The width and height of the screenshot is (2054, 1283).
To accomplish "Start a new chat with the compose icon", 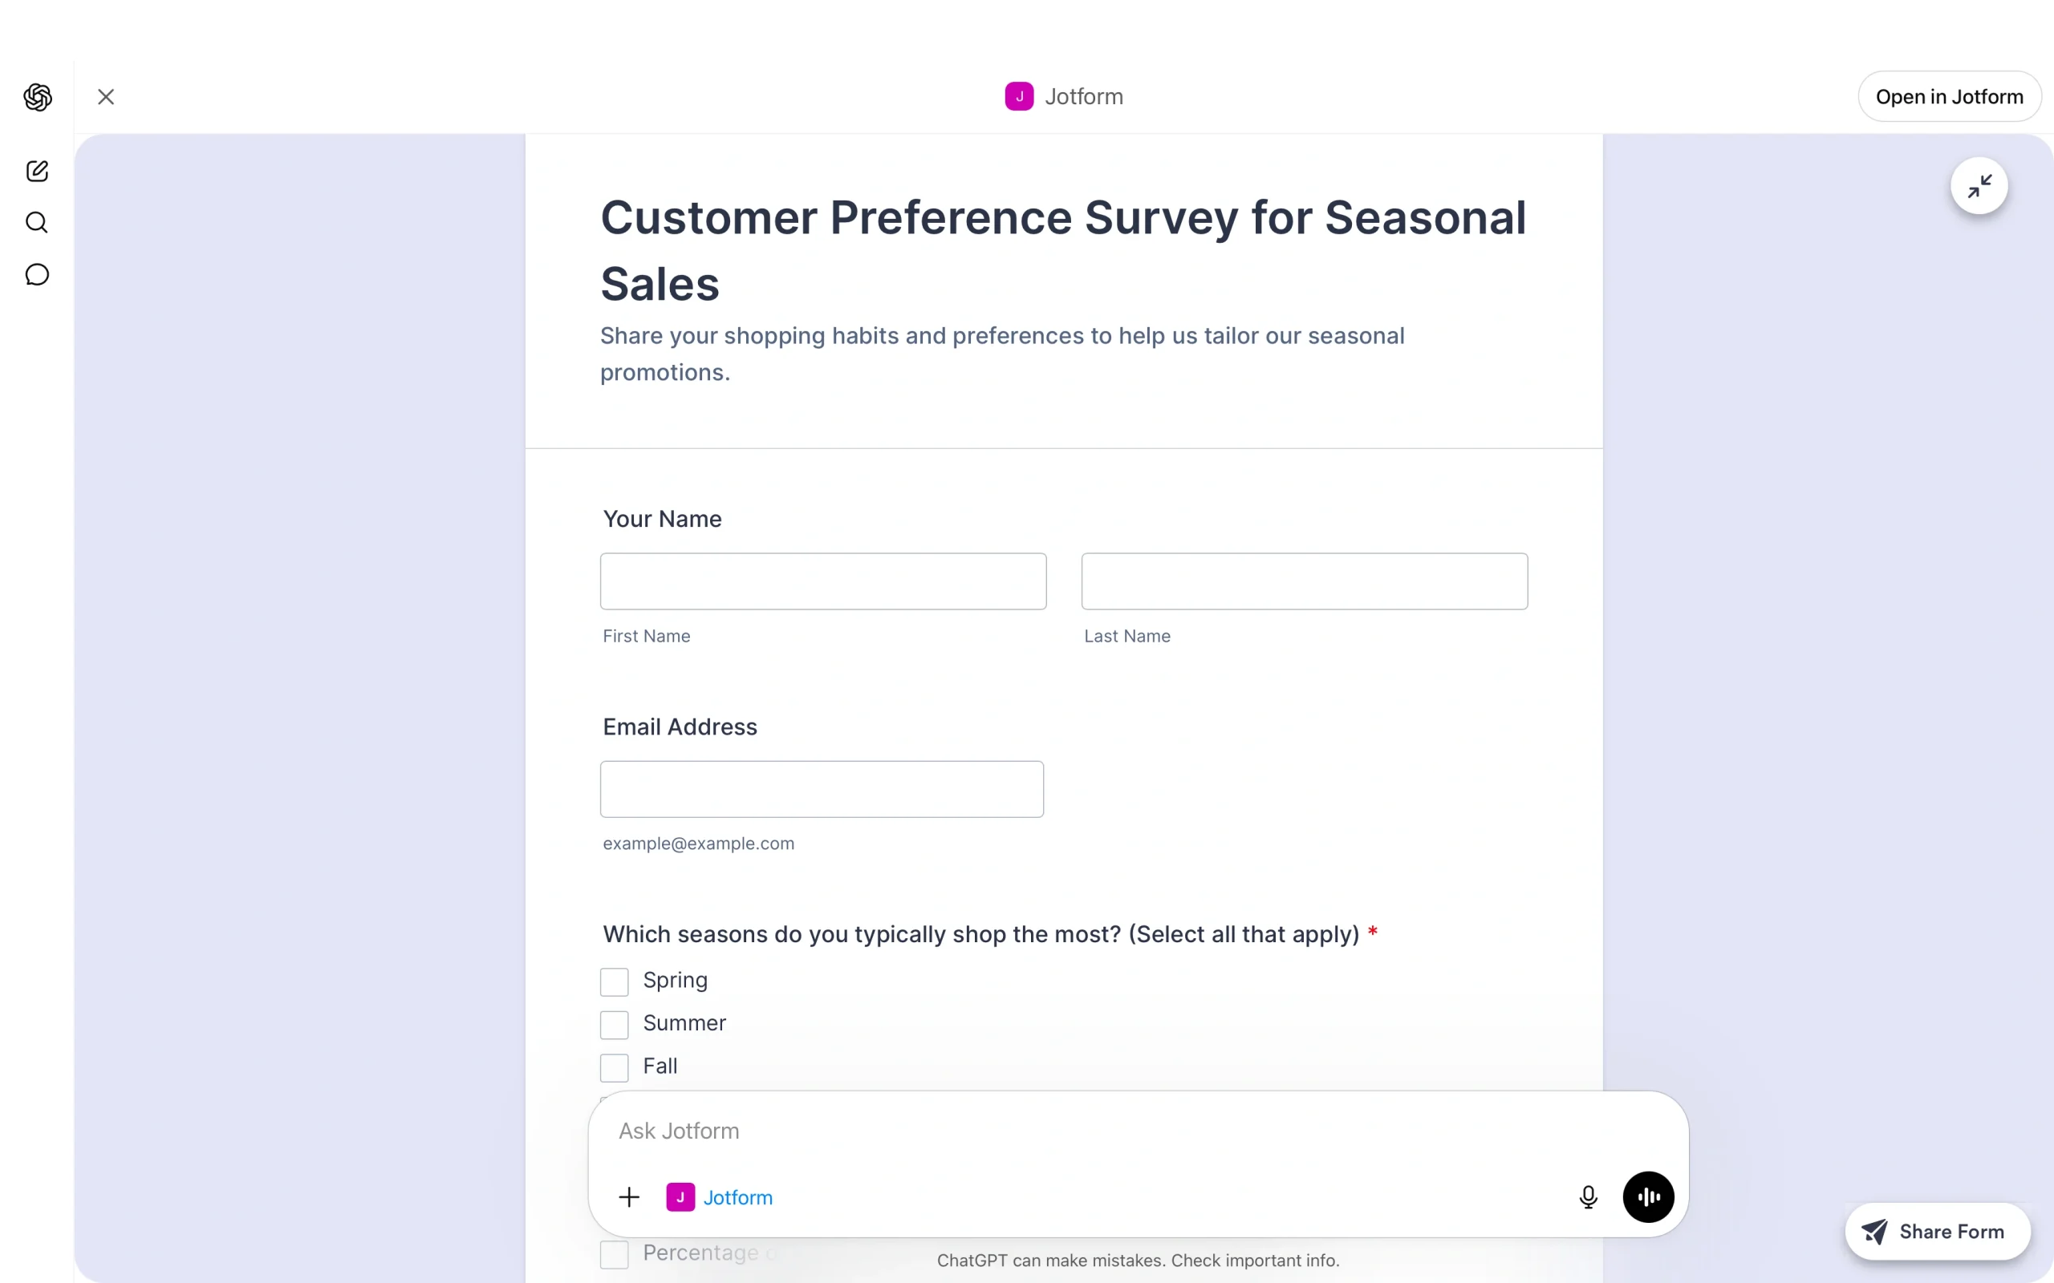I will click(36, 171).
